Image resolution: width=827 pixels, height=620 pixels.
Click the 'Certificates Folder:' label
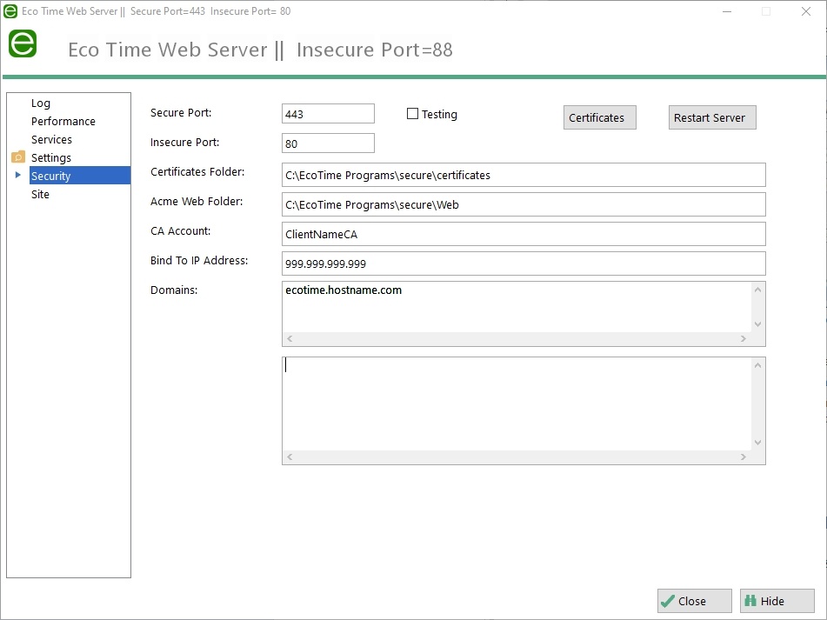tap(197, 172)
